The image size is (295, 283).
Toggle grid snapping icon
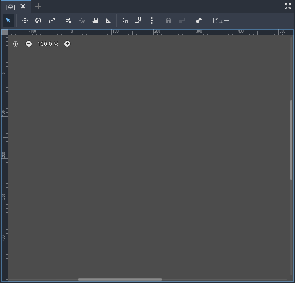tap(139, 20)
